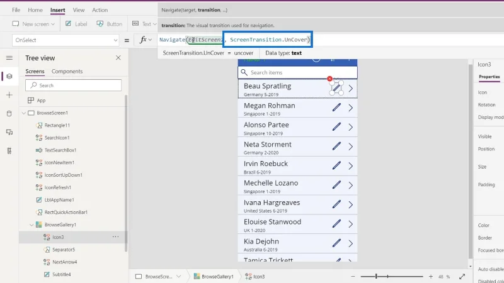Insert a New screen
Image resolution: width=504 pixels, height=283 pixels.
click(x=33, y=24)
